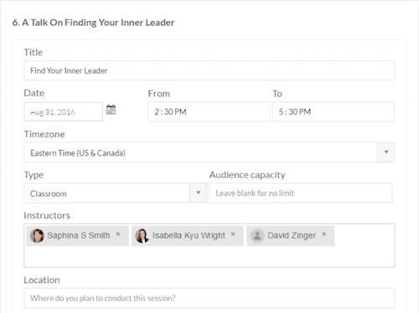Expand the Type dropdown arrow
Viewport: 419px width, 313px height.
[198, 192]
